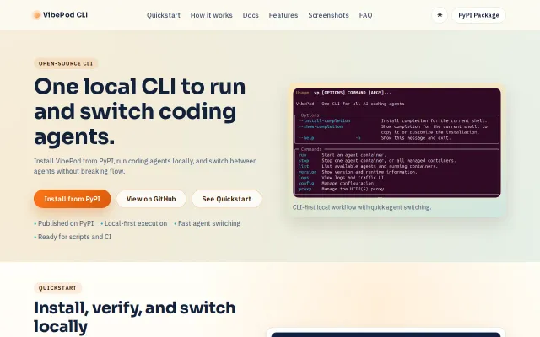This screenshot has height=337, width=540.
Task: Open Docs in the top navigation
Action: pos(251,15)
